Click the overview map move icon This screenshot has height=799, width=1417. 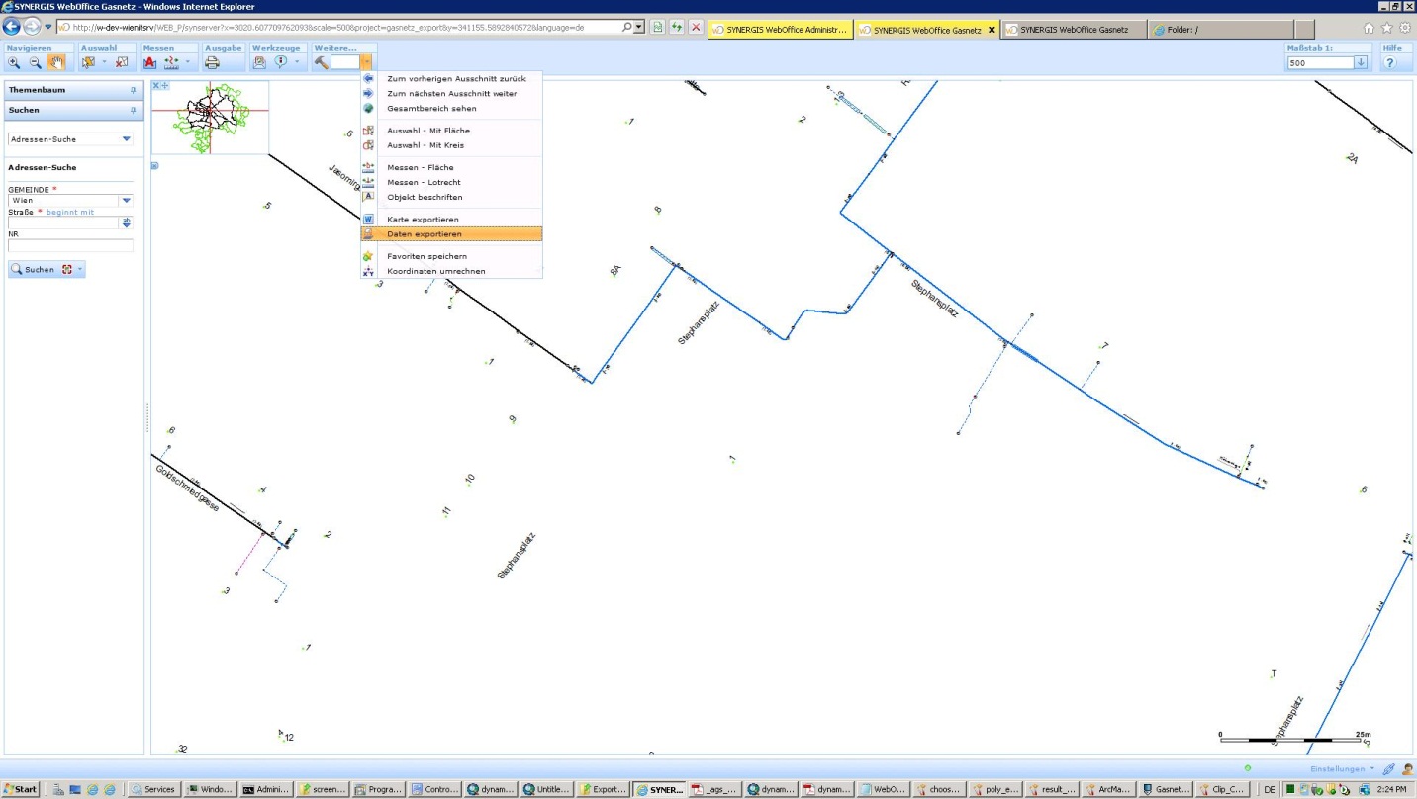coord(165,85)
